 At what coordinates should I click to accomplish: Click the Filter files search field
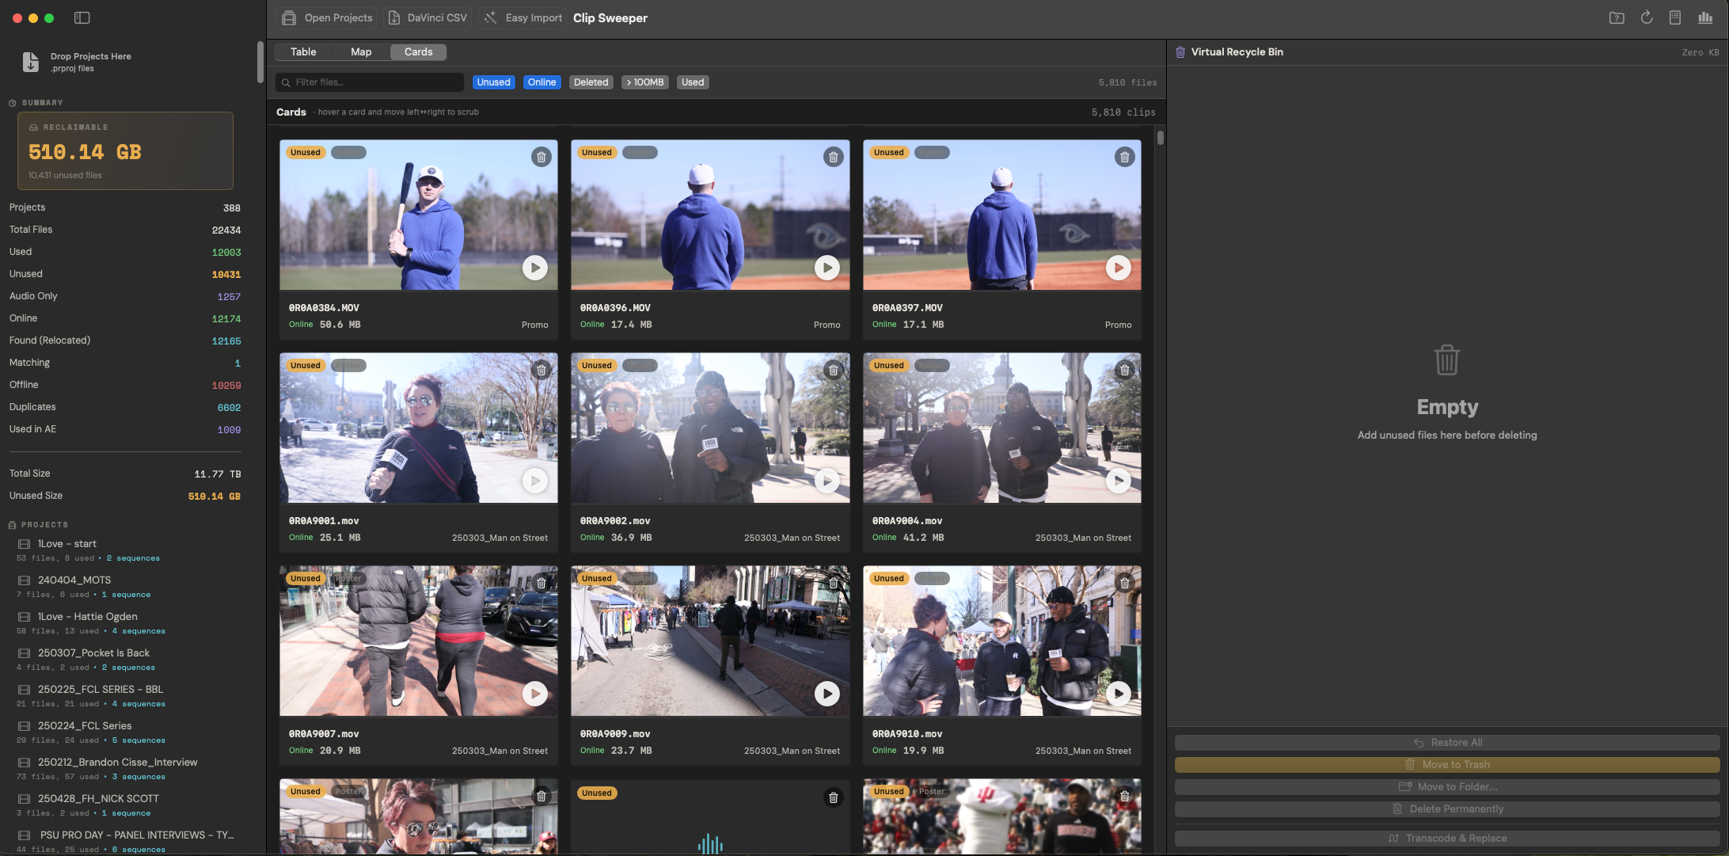(370, 82)
